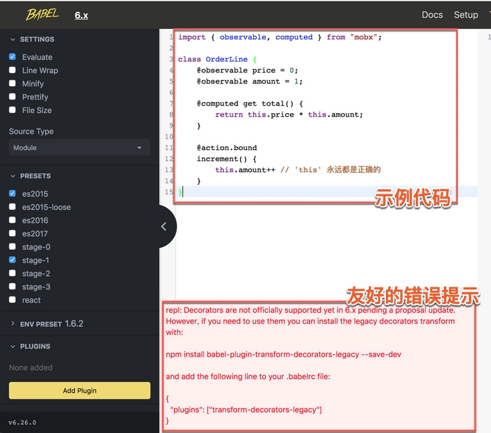Click the 'class OrderLine' code line
This screenshot has height=433, width=491.
[217, 59]
